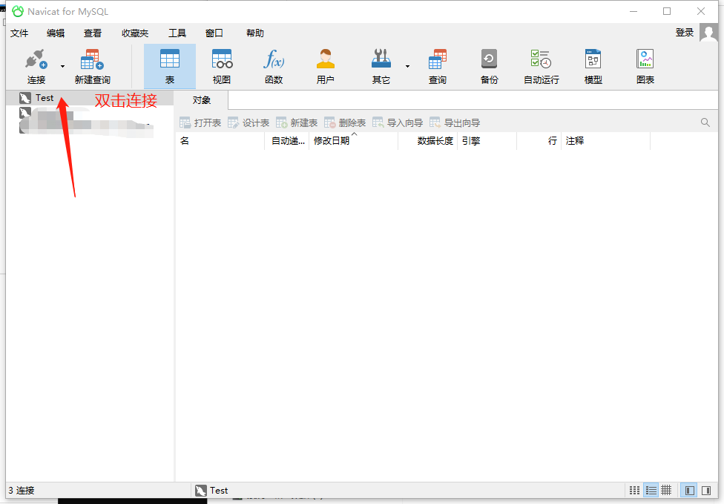Select the View (视图) toolbar icon
The image size is (724, 504).
222,59
